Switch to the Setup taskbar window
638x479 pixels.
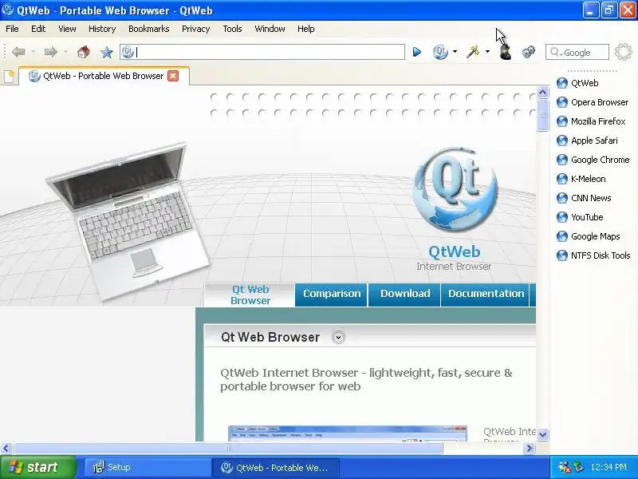147,467
